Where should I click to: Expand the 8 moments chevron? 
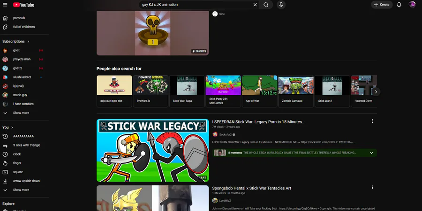[371, 153]
